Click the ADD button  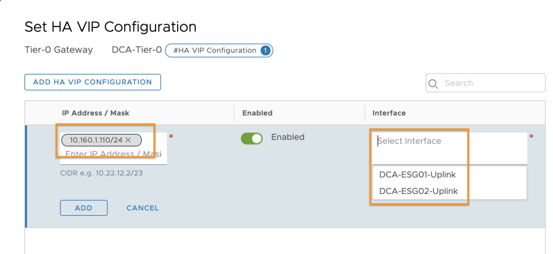(84, 208)
